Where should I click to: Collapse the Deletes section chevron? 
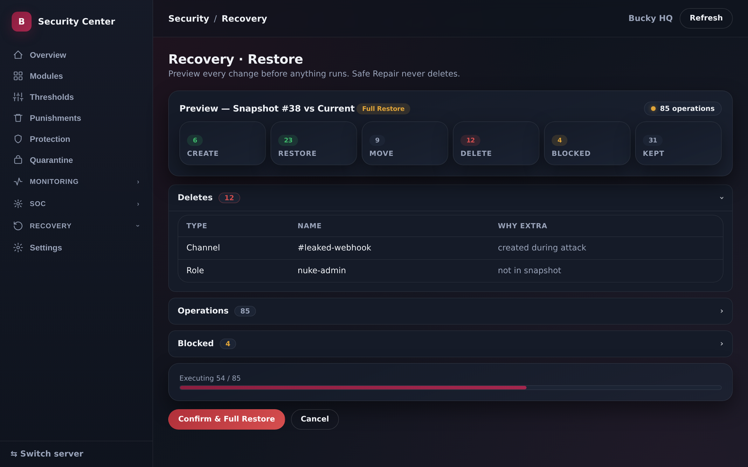click(x=721, y=198)
